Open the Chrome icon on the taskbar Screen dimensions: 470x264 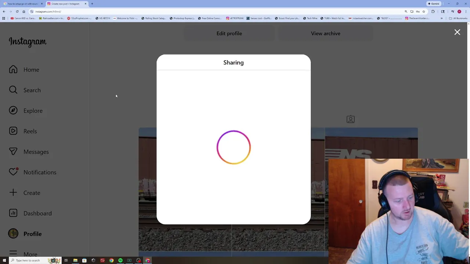tap(111, 261)
